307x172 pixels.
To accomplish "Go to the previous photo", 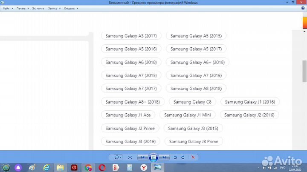I will click(143, 157).
